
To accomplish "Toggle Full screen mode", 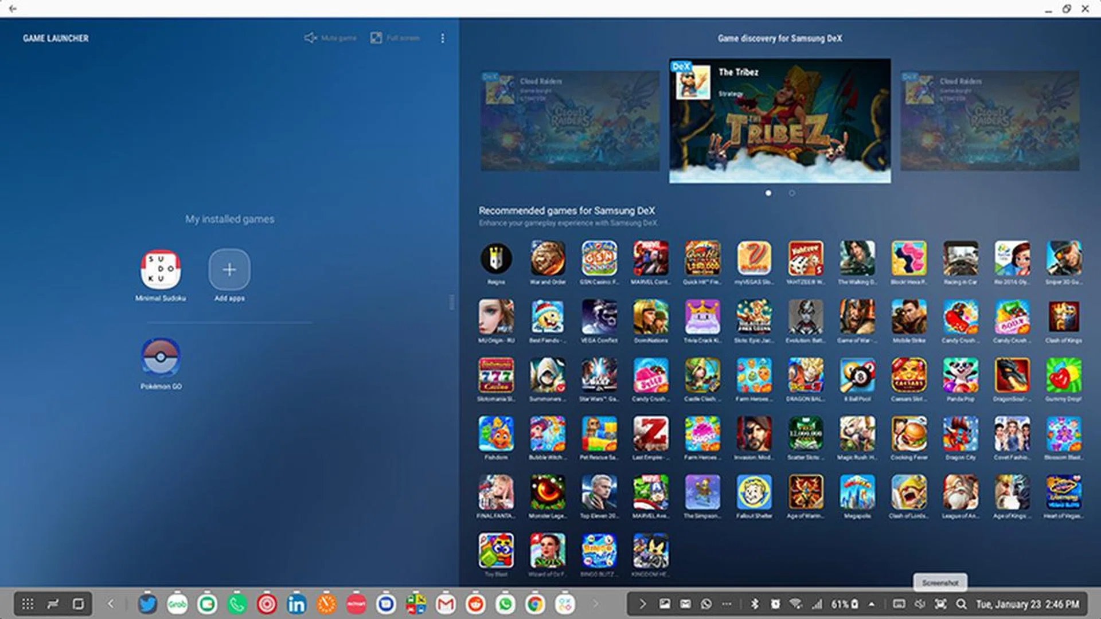I will (x=395, y=38).
